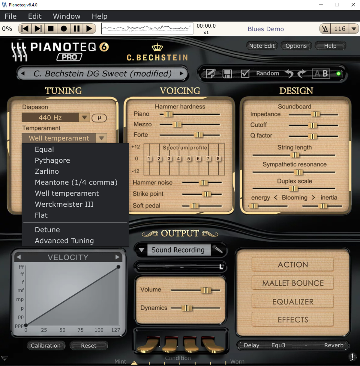
Task: Open the EFFECTS panel
Action: (293, 320)
